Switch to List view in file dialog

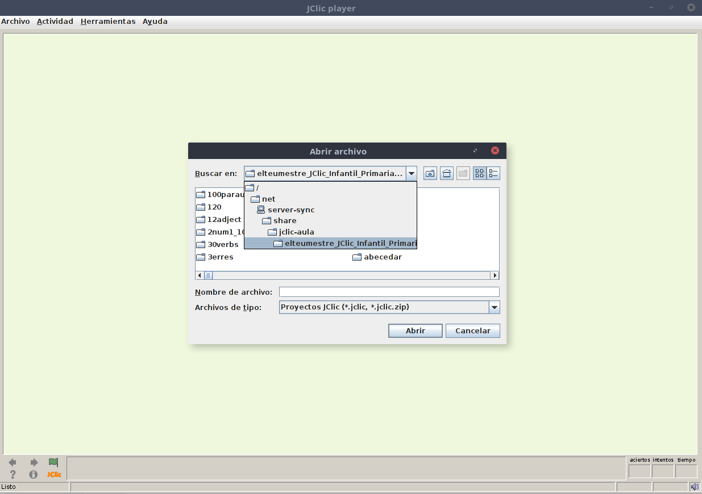[x=479, y=174]
